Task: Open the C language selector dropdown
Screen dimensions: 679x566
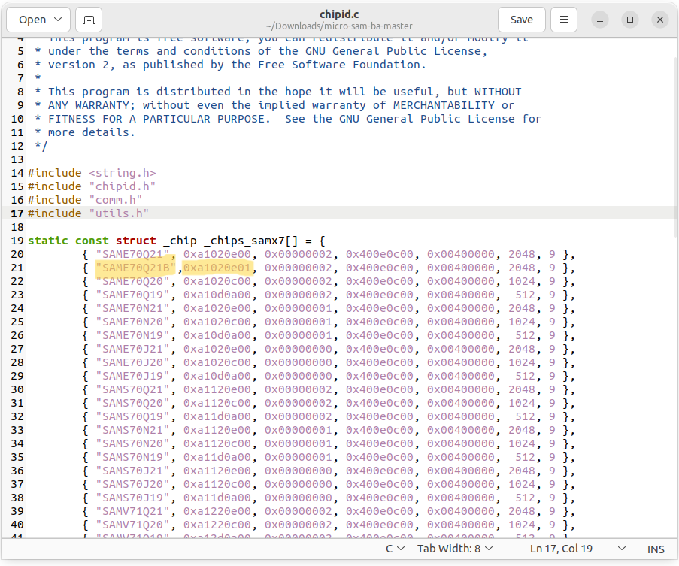Action: [395, 549]
